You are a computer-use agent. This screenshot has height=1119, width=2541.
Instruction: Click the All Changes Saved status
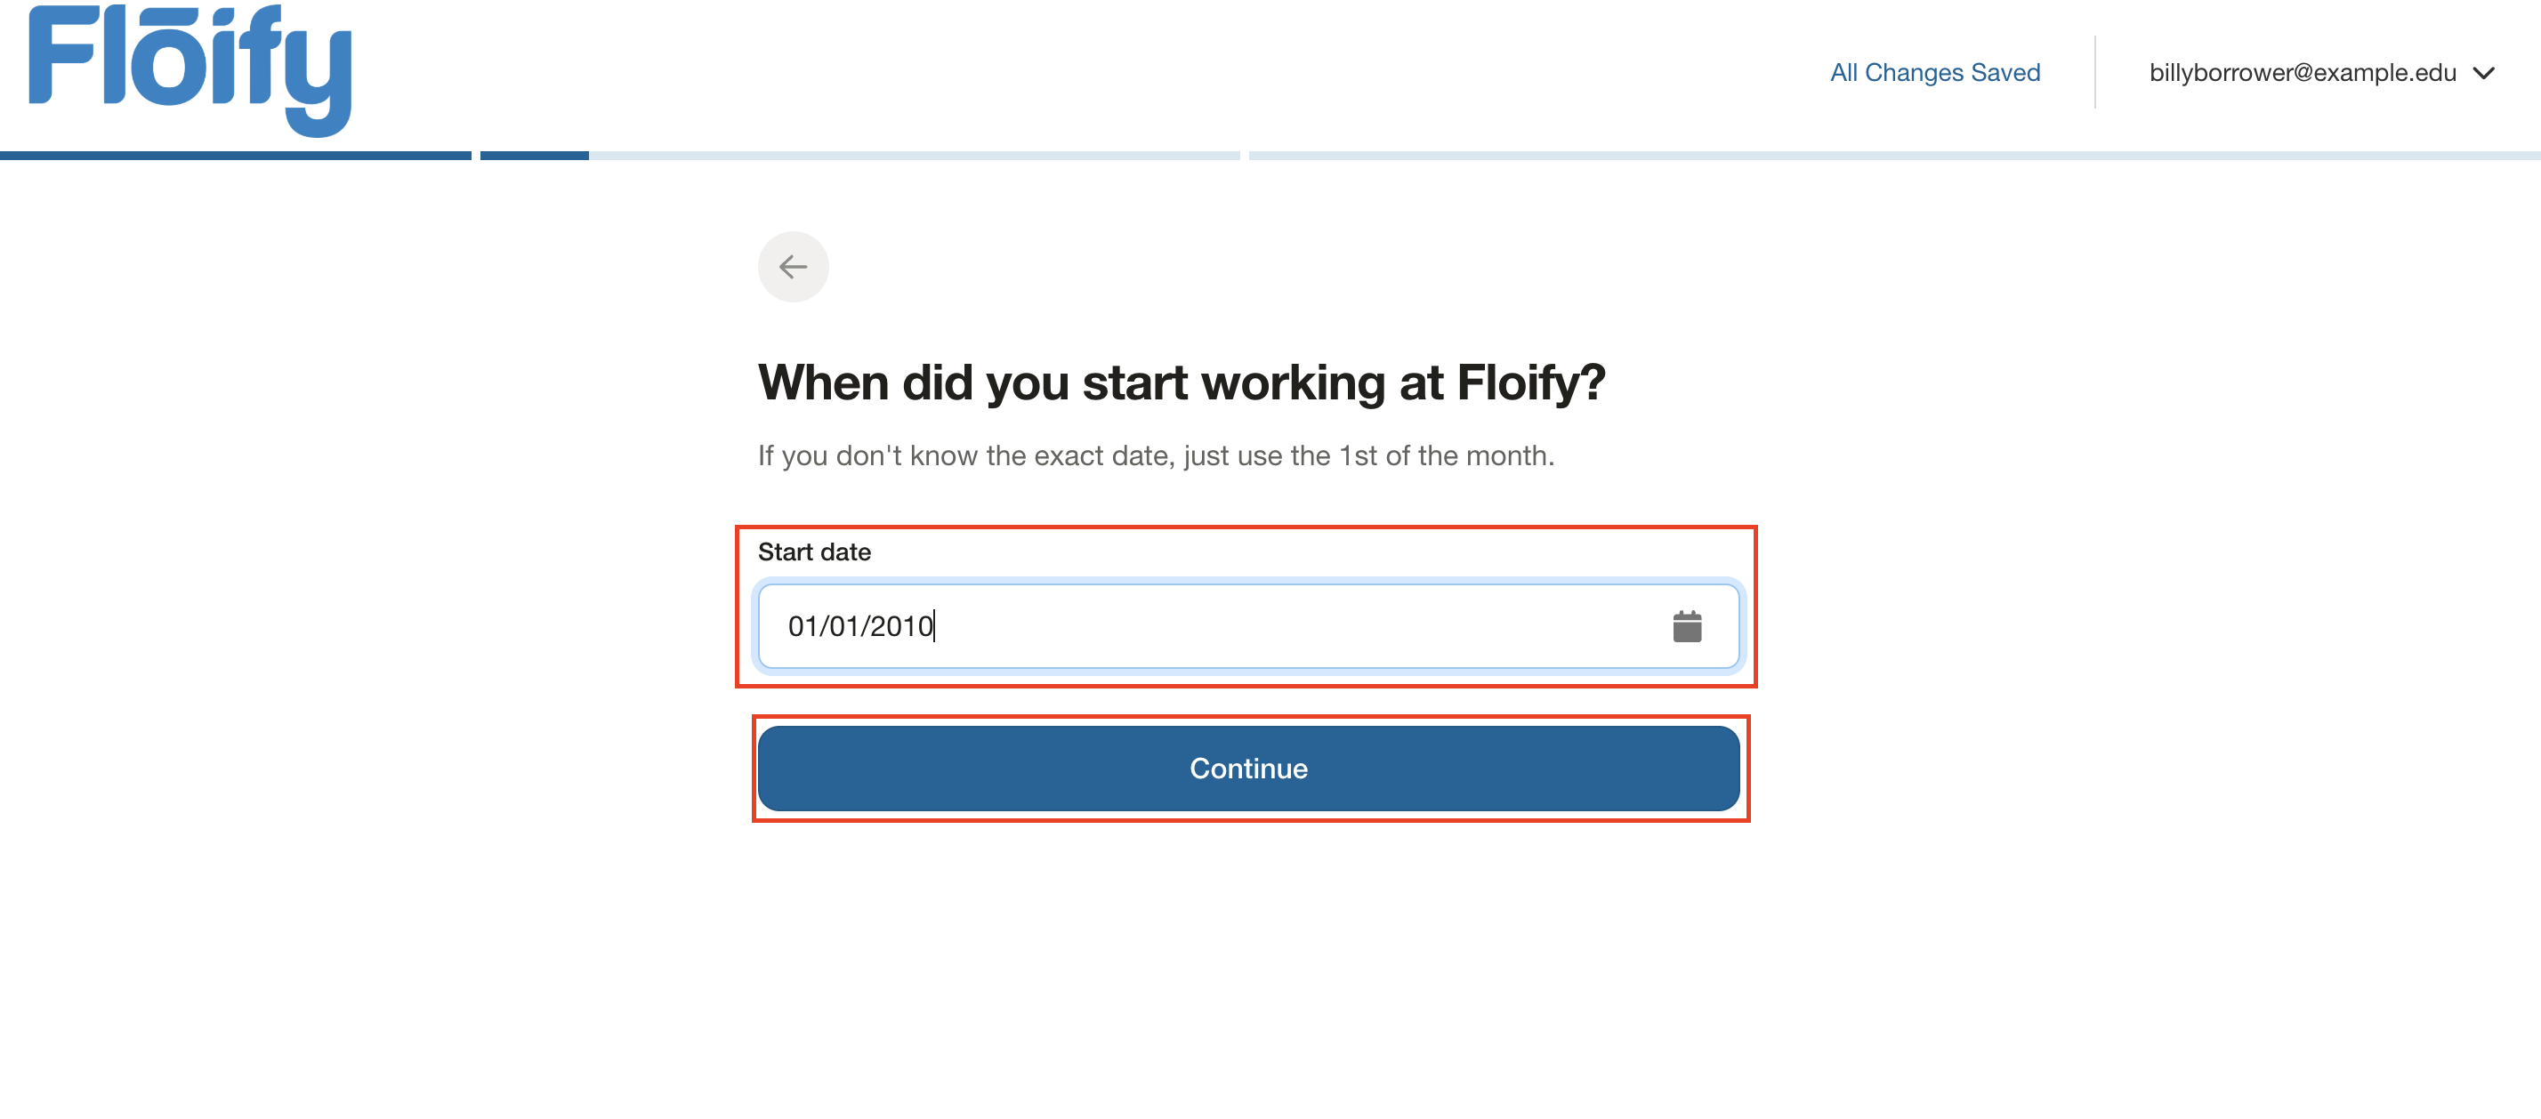coord(1934,73)
